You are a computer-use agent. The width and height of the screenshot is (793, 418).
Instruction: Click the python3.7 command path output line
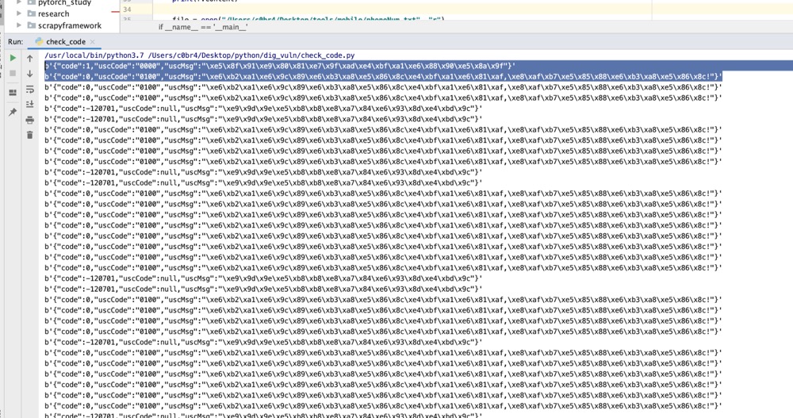[199, 56]
